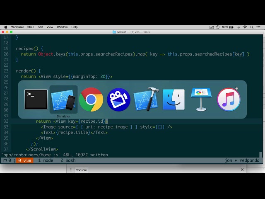The image size is (265, 199).
Task: Choose Google Chrome in app switcher
Action: [x=91, y=99]
